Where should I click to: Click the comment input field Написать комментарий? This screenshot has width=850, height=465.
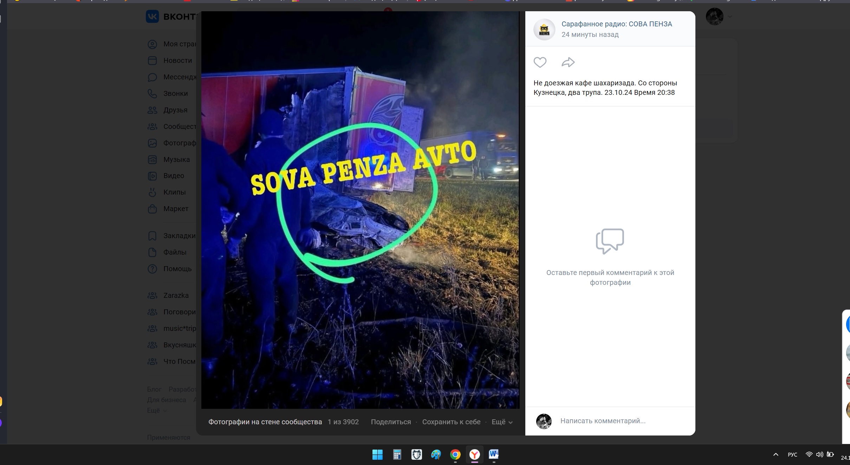point(603,421)
